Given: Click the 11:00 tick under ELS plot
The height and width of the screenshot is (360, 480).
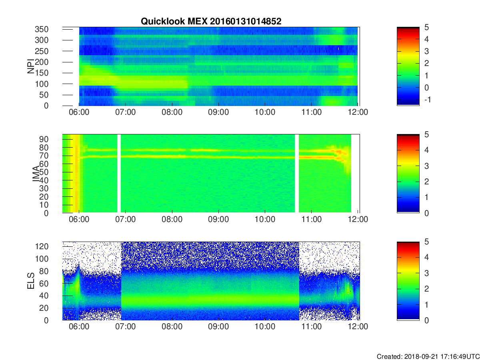Looking at the screenshot, I should (311, 326).
